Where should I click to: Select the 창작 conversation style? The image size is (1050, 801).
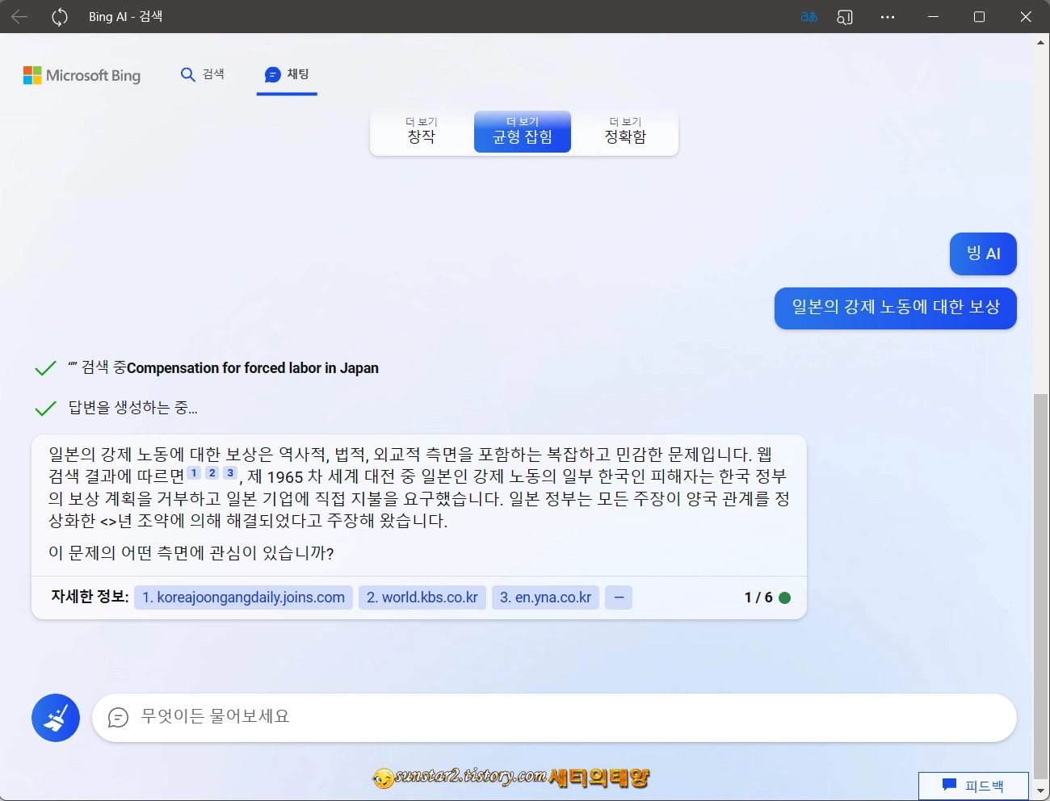(x=422, y=132)
